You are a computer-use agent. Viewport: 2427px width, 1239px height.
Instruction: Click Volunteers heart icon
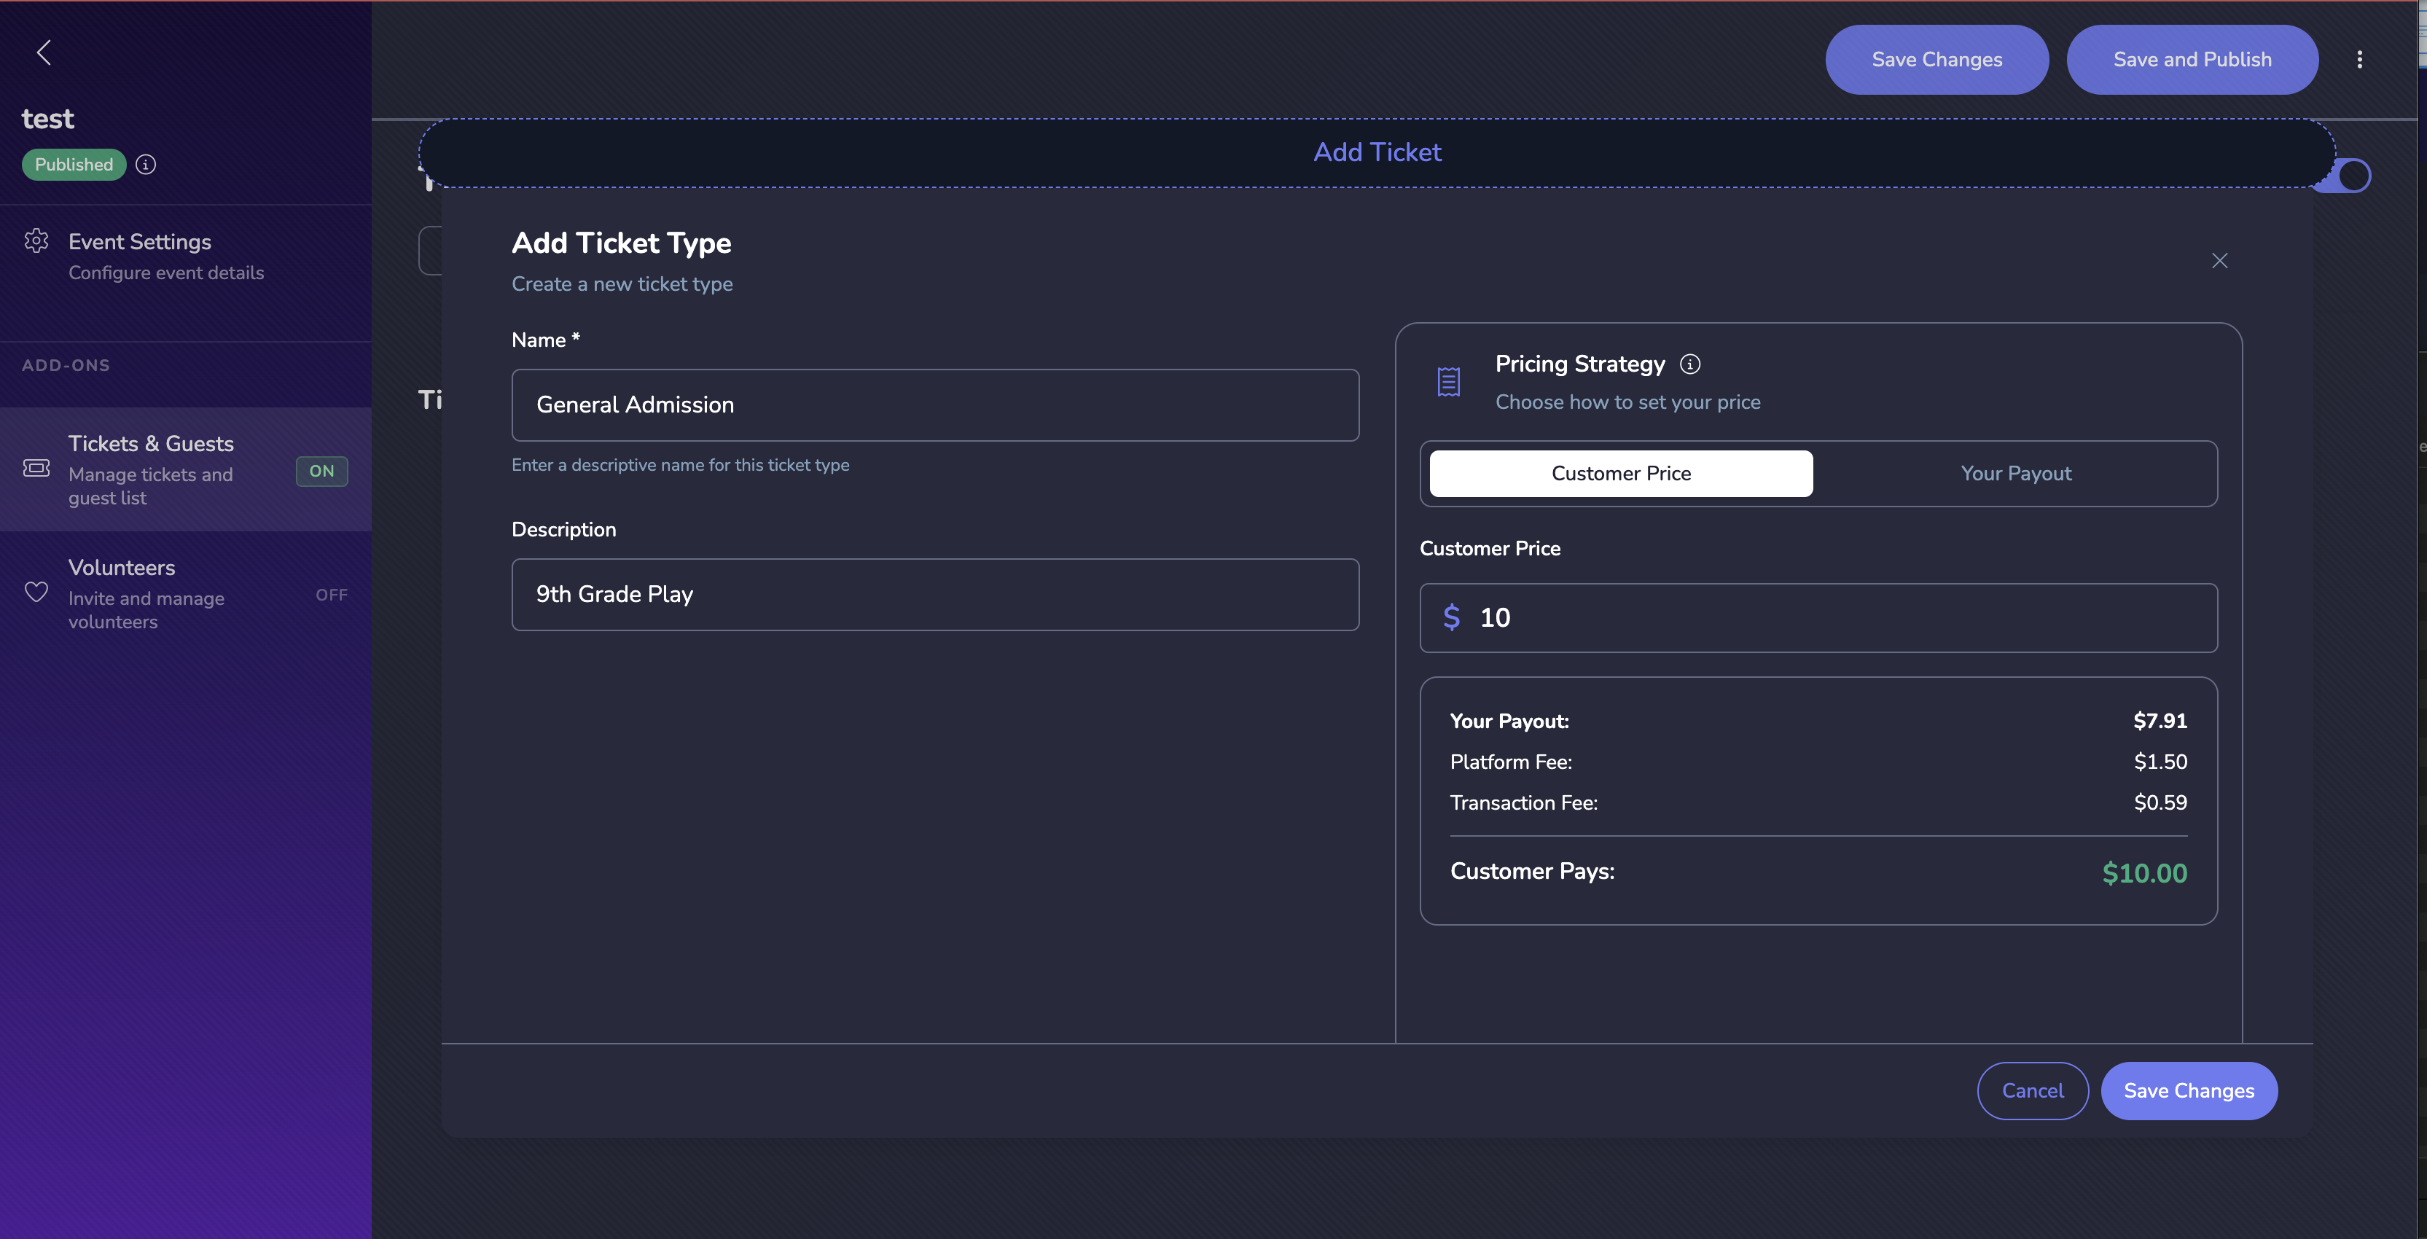tap(36, 592)
